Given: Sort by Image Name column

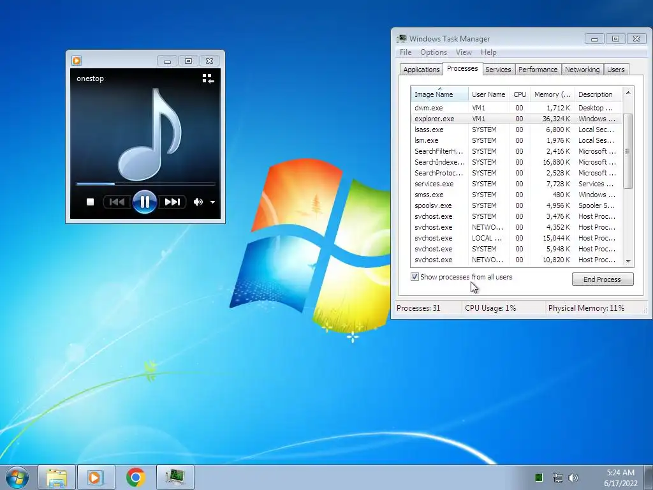Looking at the screenshot, I should click(439, 94).
